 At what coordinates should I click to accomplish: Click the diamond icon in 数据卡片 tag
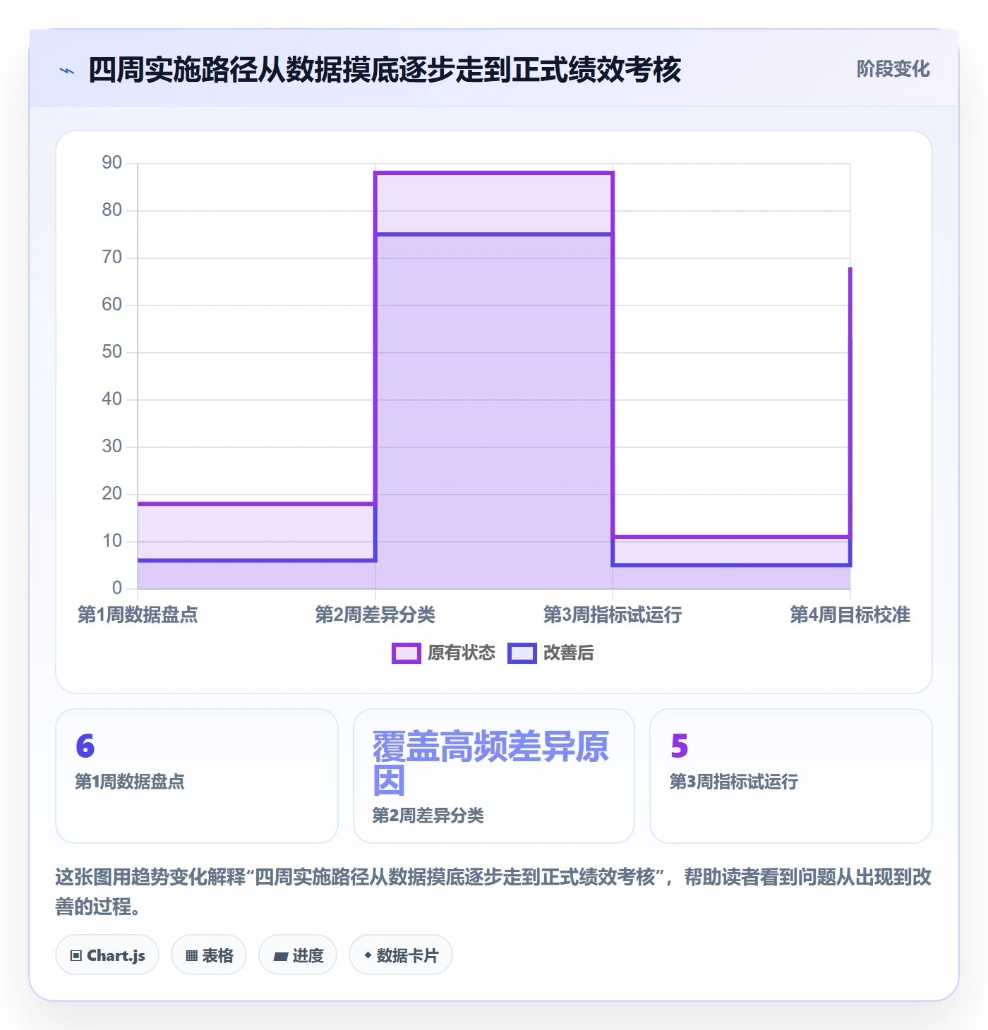click(x=368, y=955)
